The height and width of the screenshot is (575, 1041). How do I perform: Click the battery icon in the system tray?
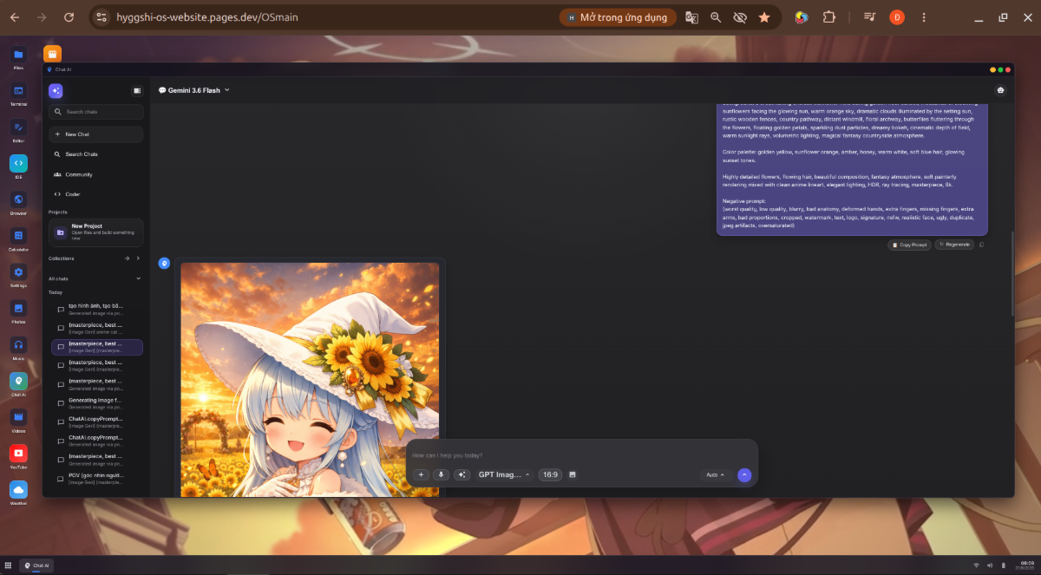(x=1004, y=565)
